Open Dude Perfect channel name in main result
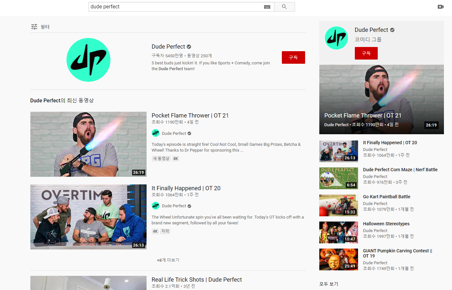This screenshot has height=290, width=452. tap(168, 47)
